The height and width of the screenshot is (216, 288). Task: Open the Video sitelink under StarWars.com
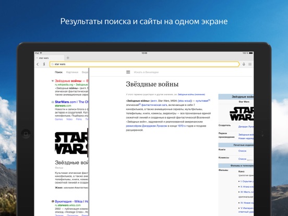pyautogui.click(x=69, y=119)
